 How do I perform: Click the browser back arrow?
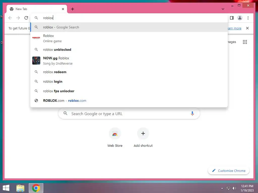click(x=10, y=18)
